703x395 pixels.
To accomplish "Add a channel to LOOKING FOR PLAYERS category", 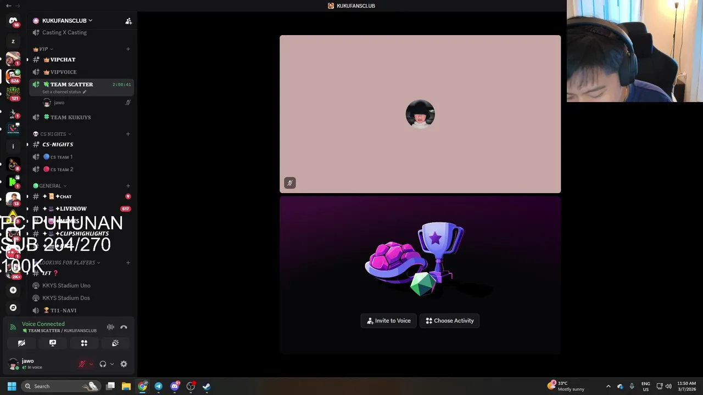I will pyautogui.click(x=128, y=263).
